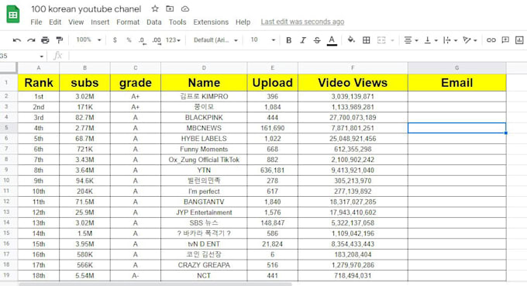This screenshot has width=527, height=286.
Task: Format as percent
Action: 129,40
